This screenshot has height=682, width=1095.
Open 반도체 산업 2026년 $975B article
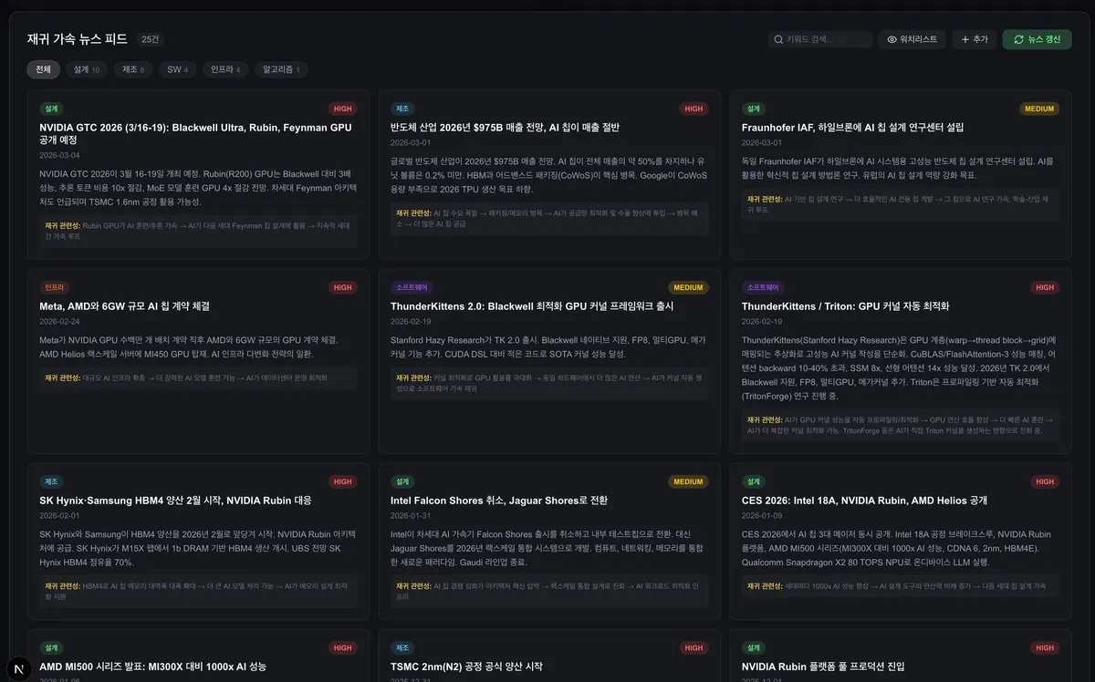[505, 128]
